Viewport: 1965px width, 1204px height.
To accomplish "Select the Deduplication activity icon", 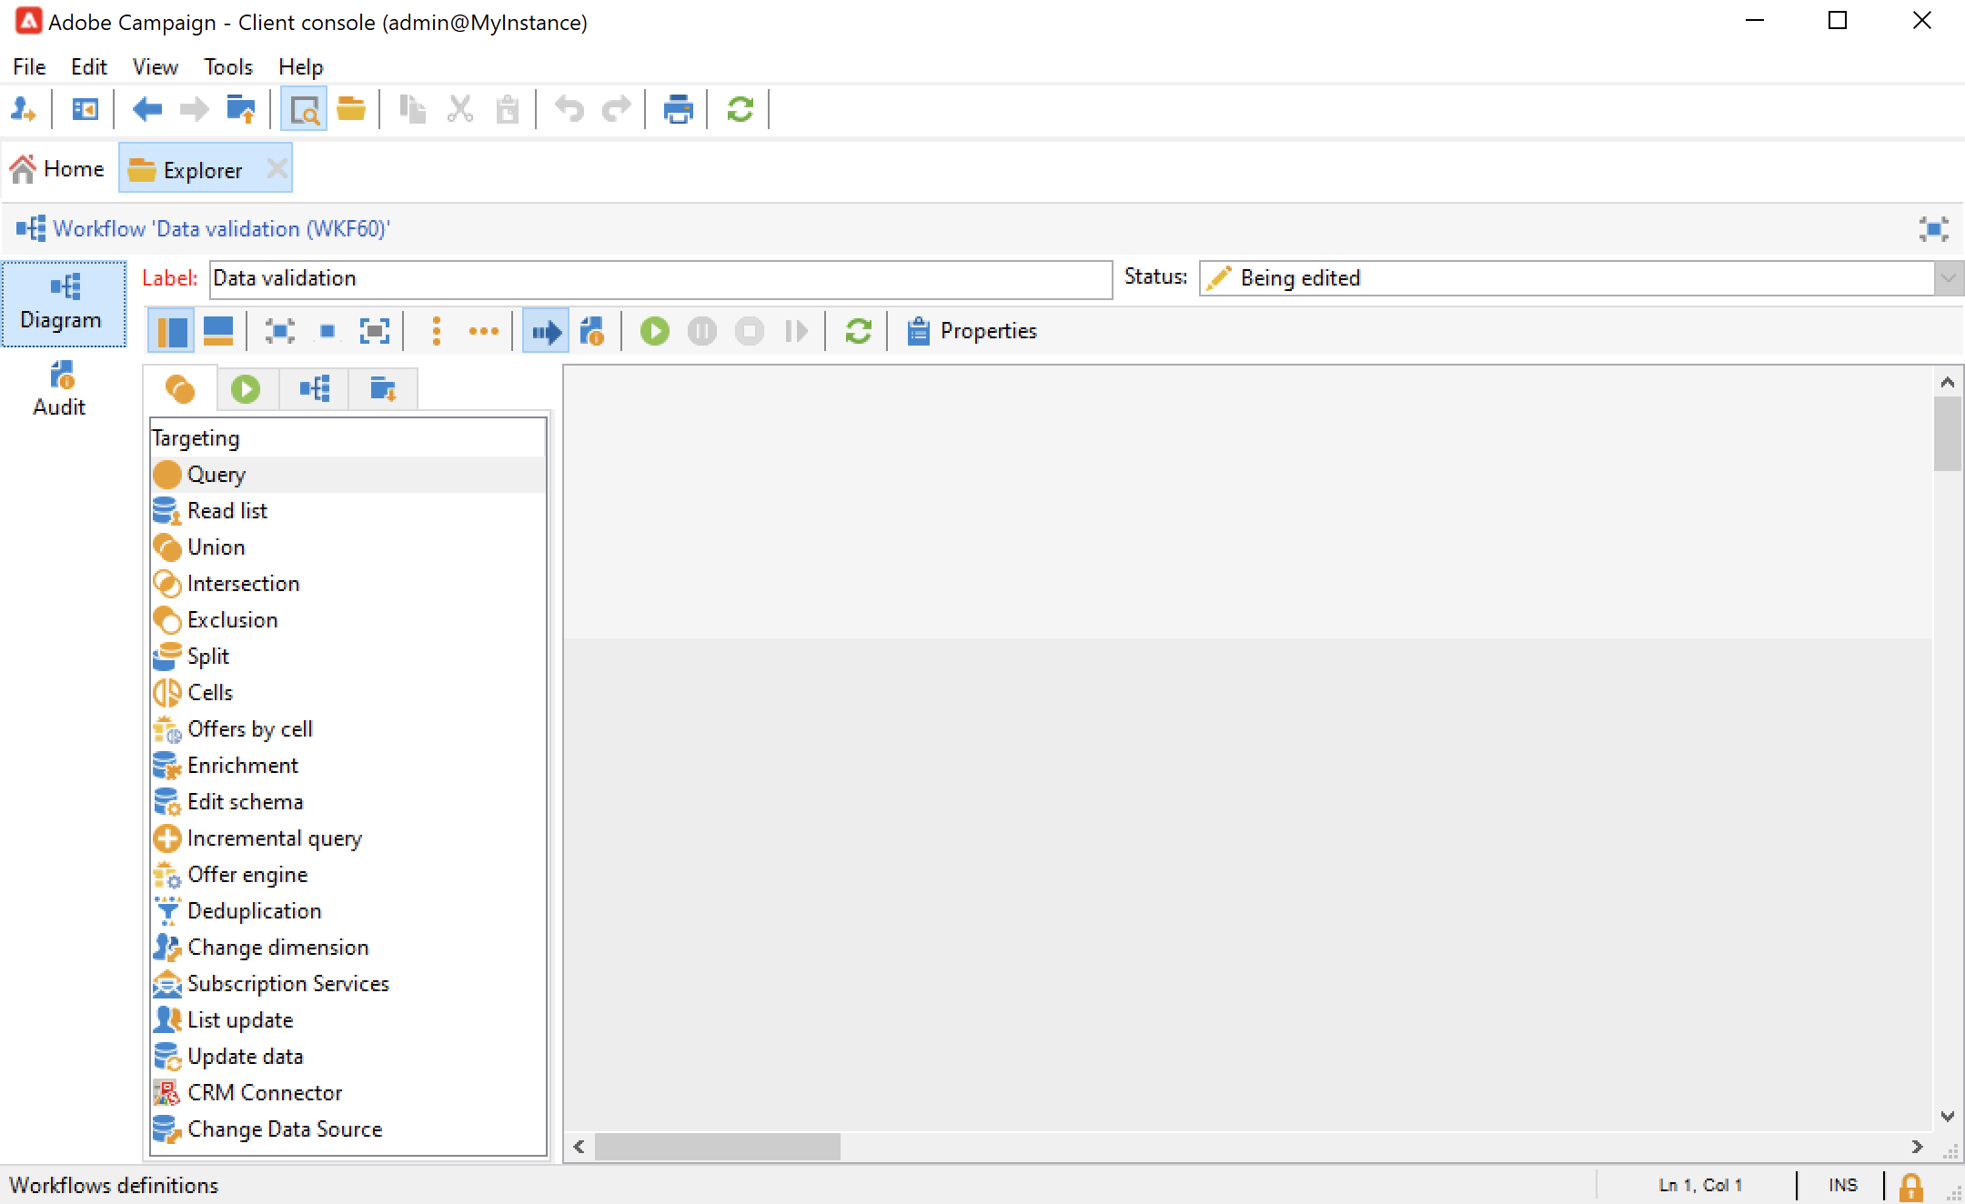I will pyautogui.click(x=167, y=911).
